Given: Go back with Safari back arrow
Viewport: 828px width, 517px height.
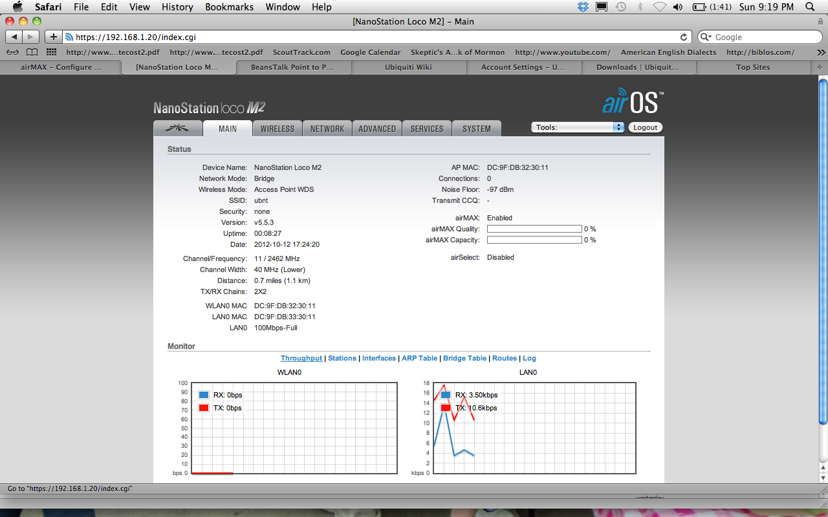Looking at the screenshot, I should (x=14, y=37).
